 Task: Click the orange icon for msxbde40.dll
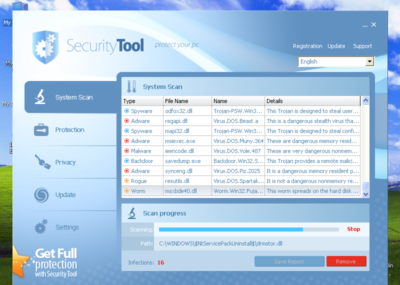tap(126, 191)
